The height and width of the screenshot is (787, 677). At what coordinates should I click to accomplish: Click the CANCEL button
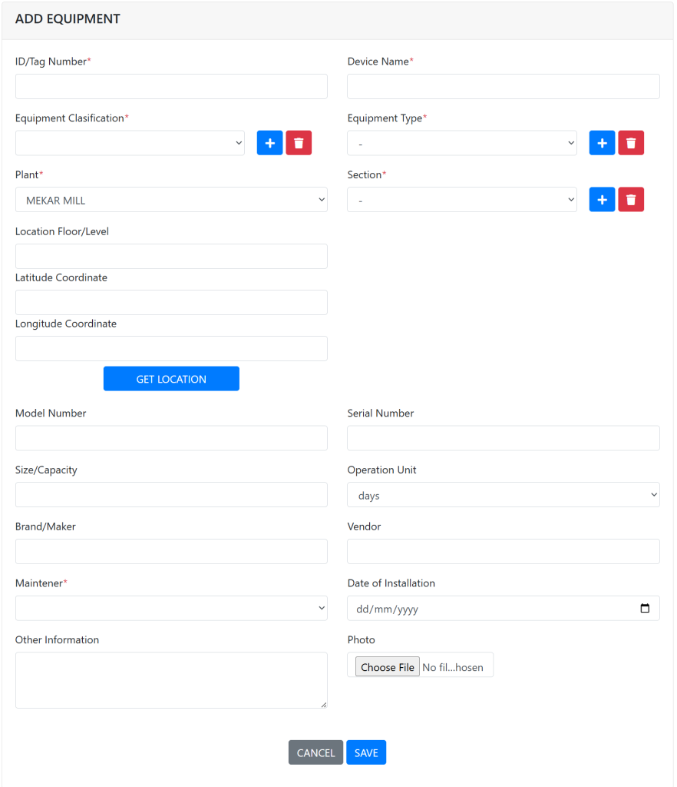pos(315,752)
